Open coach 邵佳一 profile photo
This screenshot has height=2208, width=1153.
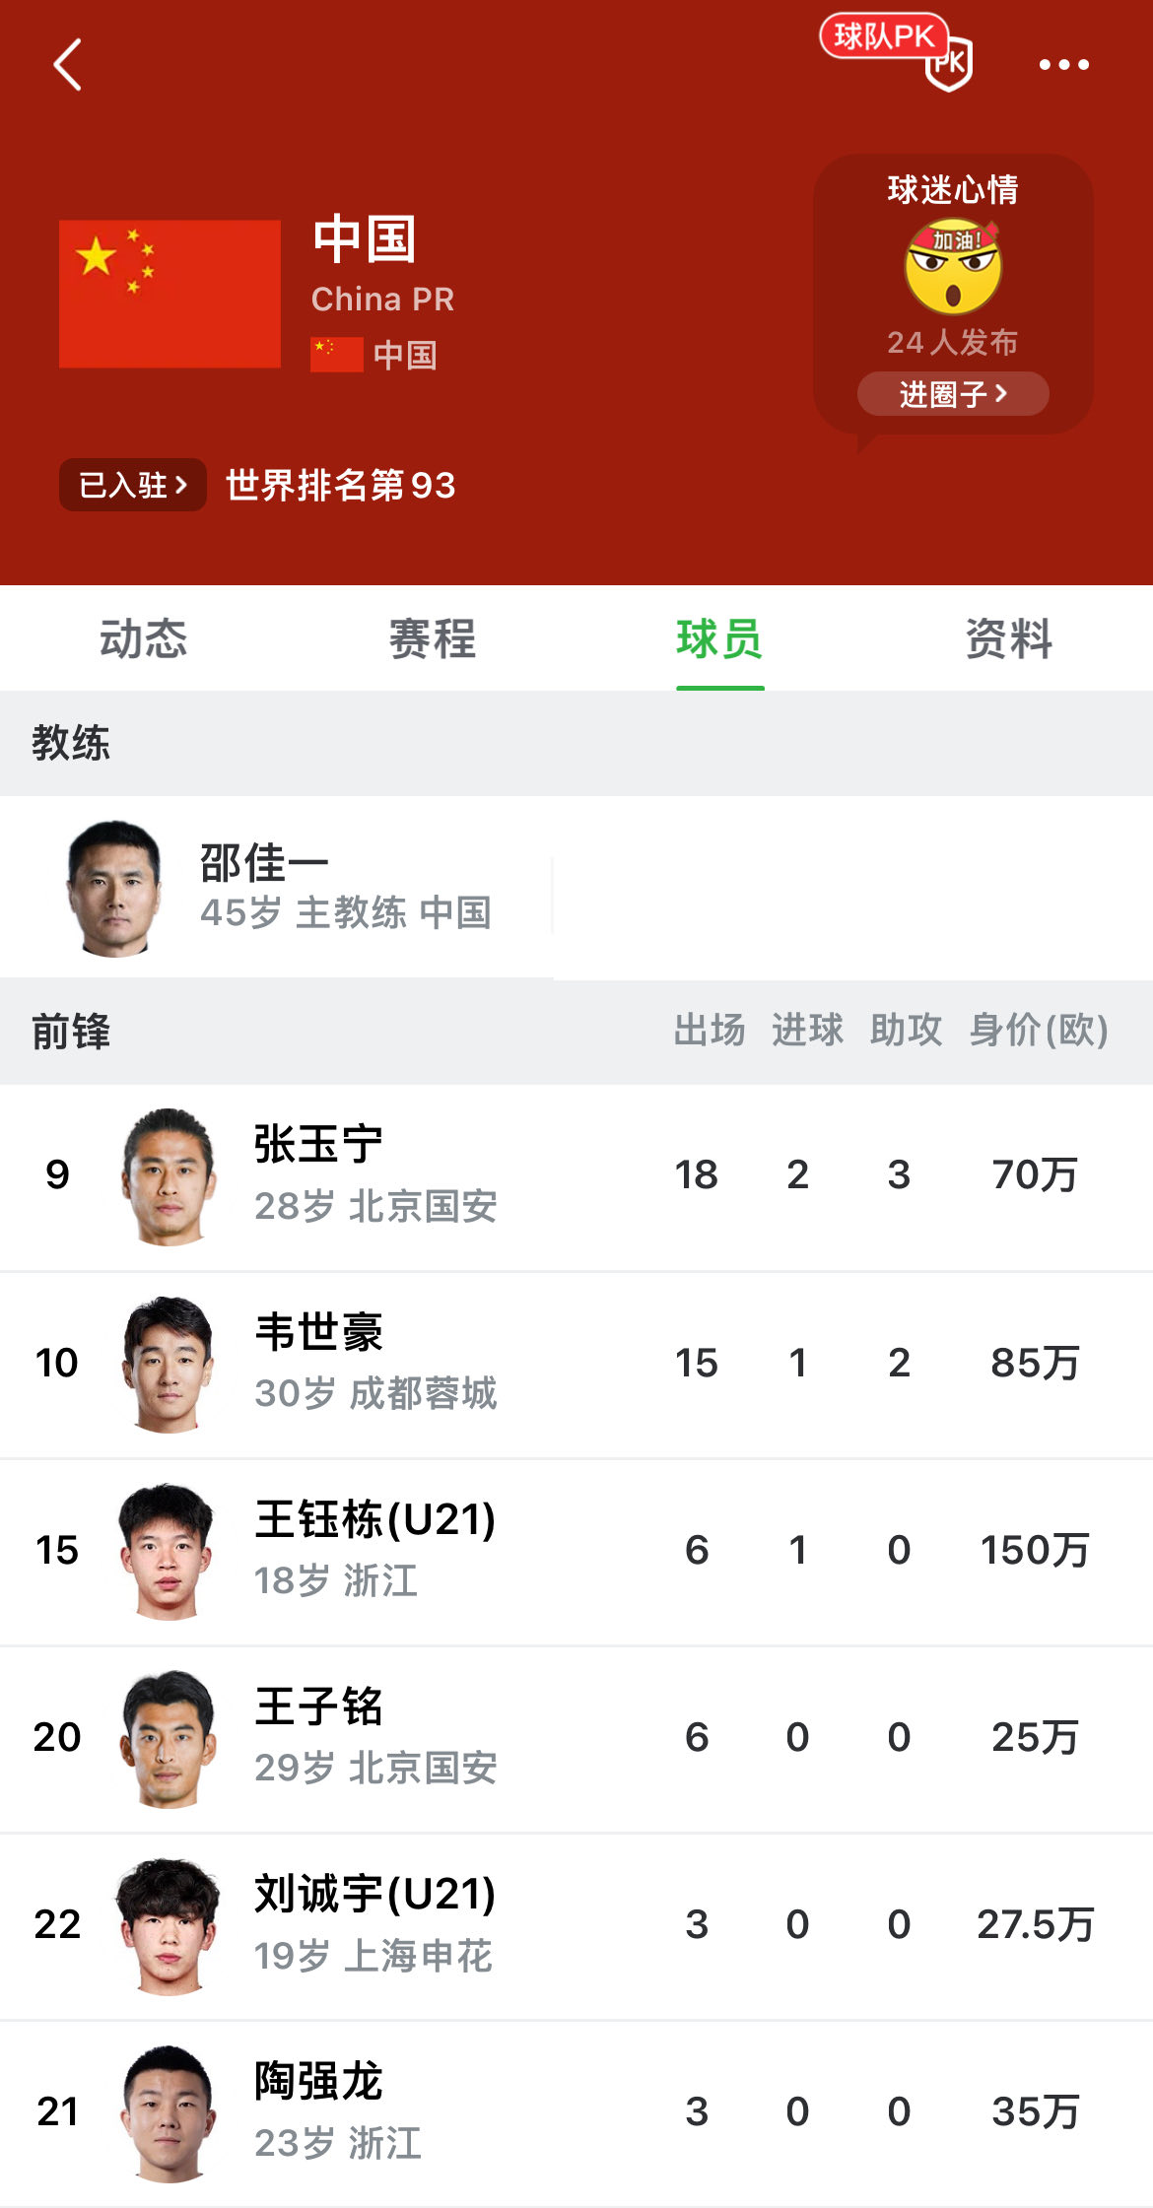(x=114, y=889)
